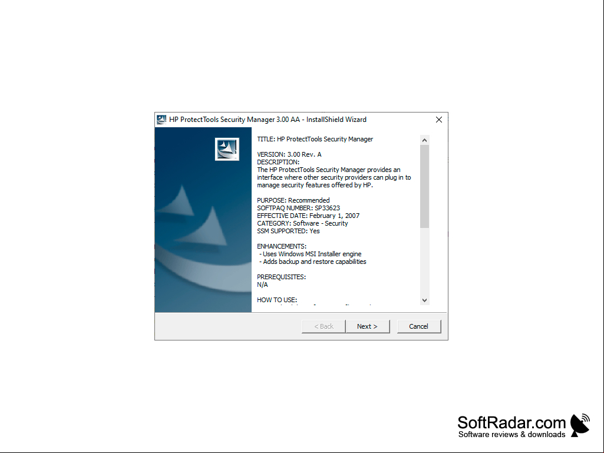Click the wizard window title text
Image resolution: width=604 pixels, height=453 pixels.
pyautogui.click(x=268, y=120)
